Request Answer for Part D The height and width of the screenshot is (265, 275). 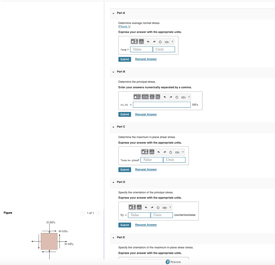(146, 225)
